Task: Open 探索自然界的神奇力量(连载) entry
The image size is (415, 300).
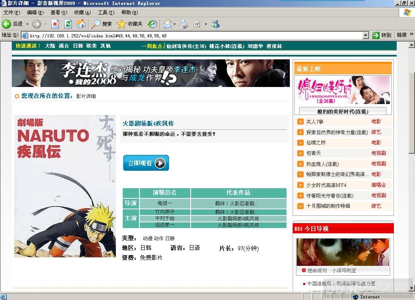Action: 337,132
